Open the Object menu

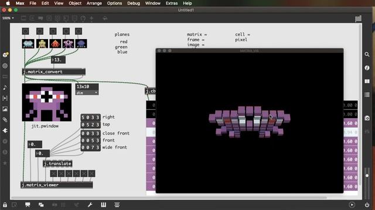pos(75,3)
